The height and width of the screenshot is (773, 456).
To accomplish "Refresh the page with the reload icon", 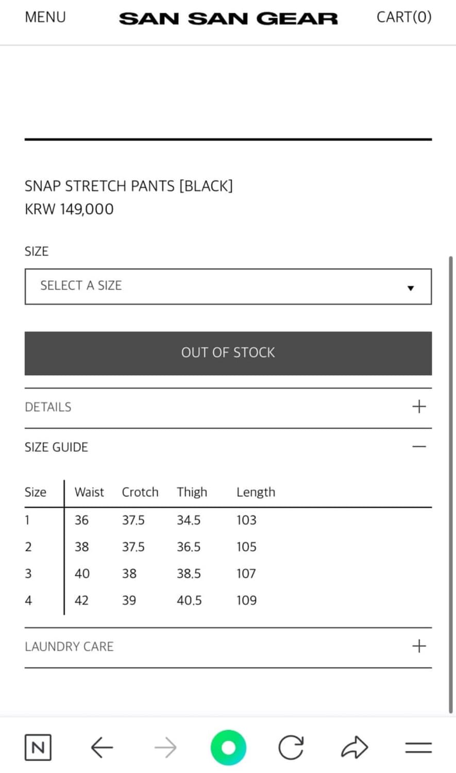I will coord(291,747).
